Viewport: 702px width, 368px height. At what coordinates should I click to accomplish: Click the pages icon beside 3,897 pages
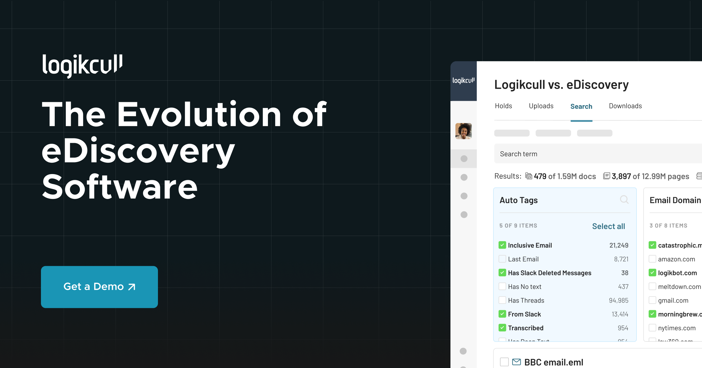(x=607, y=176)
